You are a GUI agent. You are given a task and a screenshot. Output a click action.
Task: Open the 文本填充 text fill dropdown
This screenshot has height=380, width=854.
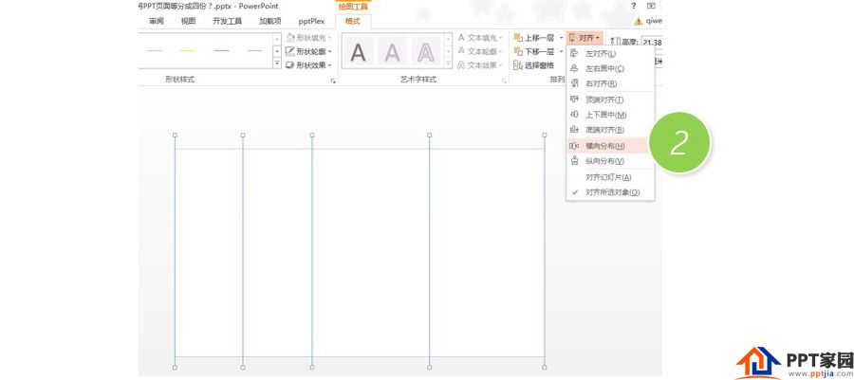pyautogui.click(x=480, y=38)
